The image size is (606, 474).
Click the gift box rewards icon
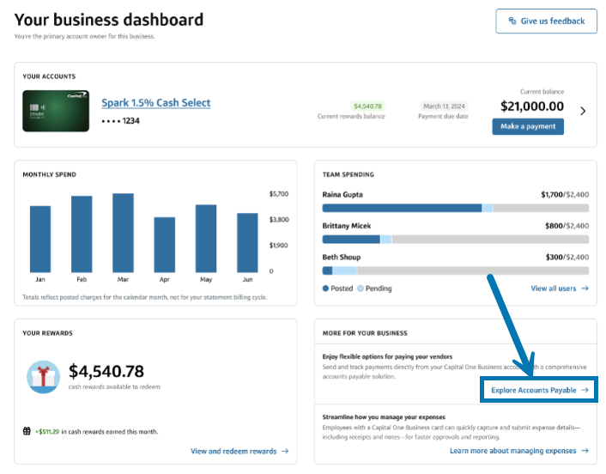(43, 376)
